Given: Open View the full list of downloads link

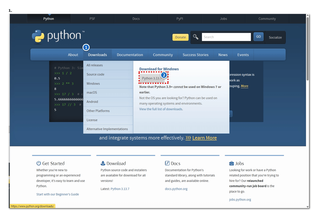Looking at the screenshot, I should [x=161, y=109].
